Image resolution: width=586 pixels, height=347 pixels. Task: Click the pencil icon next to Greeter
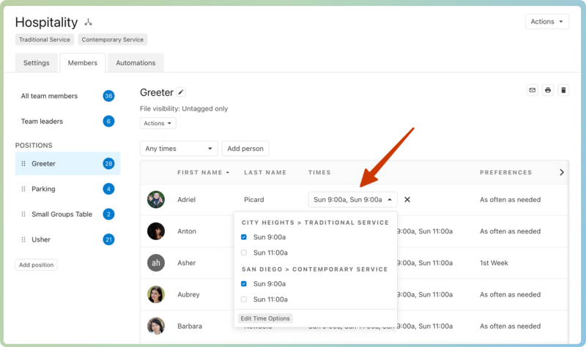181,92
